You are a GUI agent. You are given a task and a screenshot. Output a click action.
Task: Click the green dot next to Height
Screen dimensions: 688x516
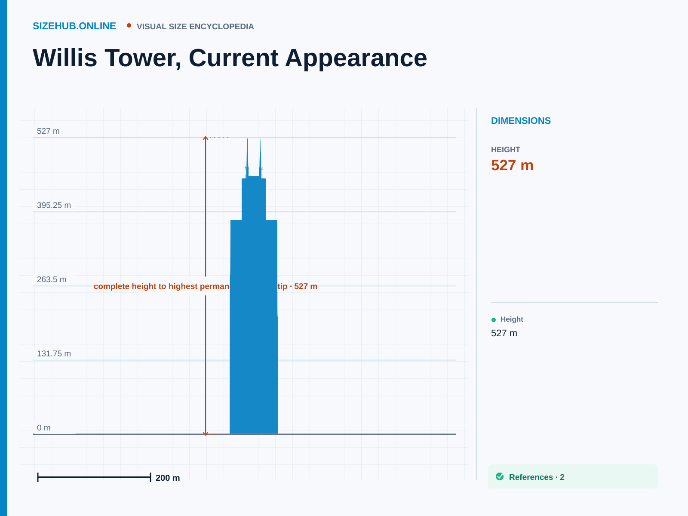[x=494, y=319]
